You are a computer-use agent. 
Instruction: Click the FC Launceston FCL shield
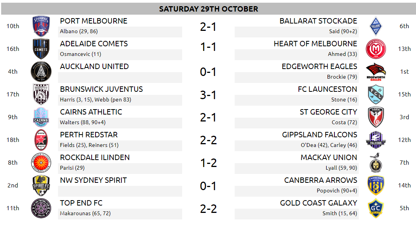click(x=376, y=94)
